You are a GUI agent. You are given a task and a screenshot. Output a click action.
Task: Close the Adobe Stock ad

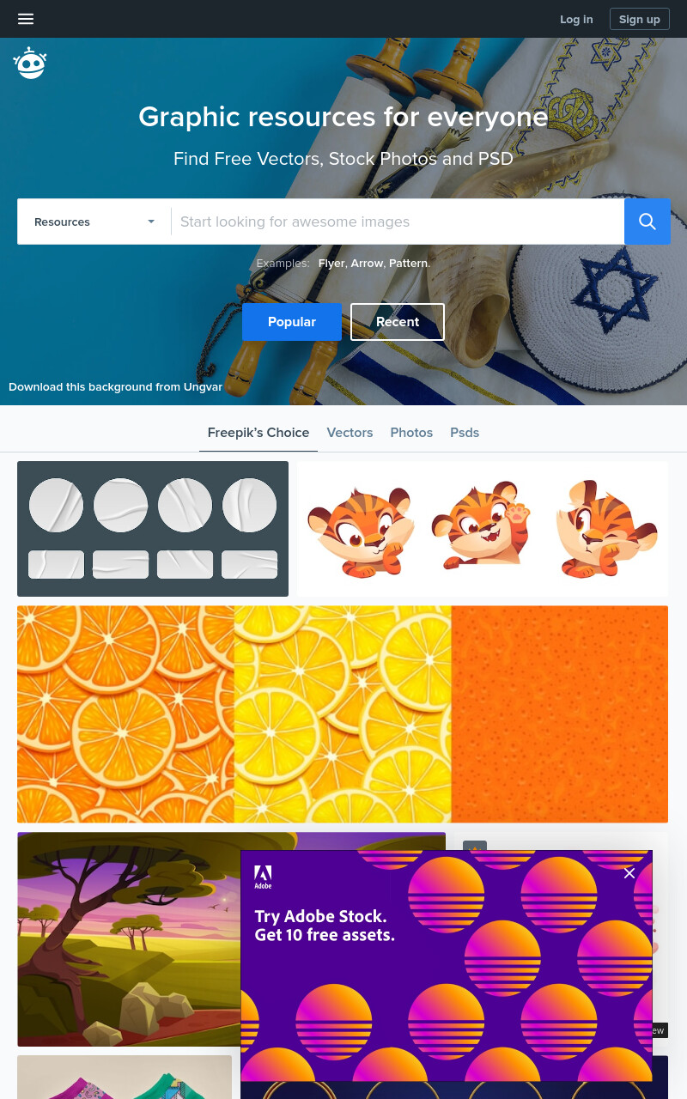(x=629, y=873)
